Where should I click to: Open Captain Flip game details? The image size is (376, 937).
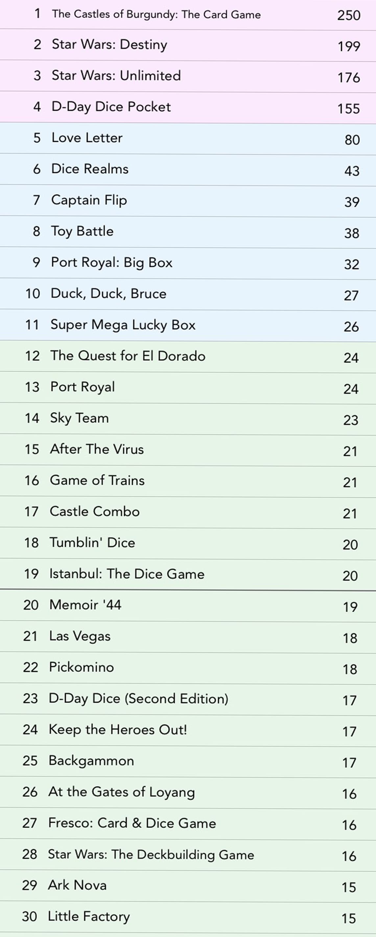click(x=89, y=200)
